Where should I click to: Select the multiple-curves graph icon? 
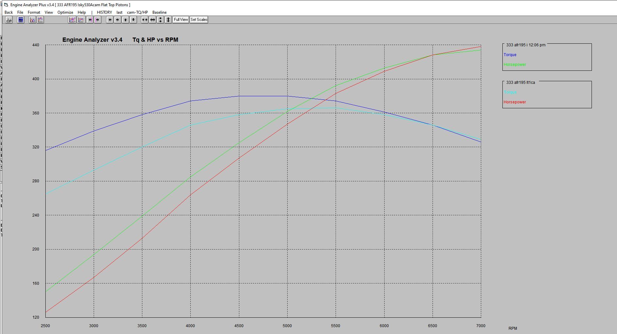[x=32, y=20]
